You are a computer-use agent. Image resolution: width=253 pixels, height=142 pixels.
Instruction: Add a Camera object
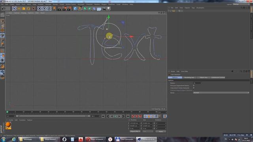(x=104, y=9)
